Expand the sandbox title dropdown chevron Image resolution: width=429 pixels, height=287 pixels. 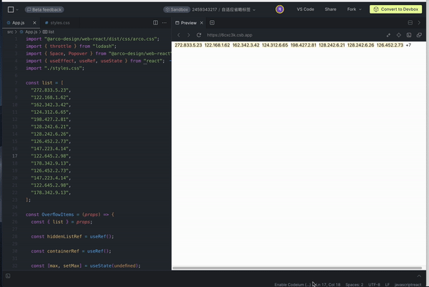[254, 10]
